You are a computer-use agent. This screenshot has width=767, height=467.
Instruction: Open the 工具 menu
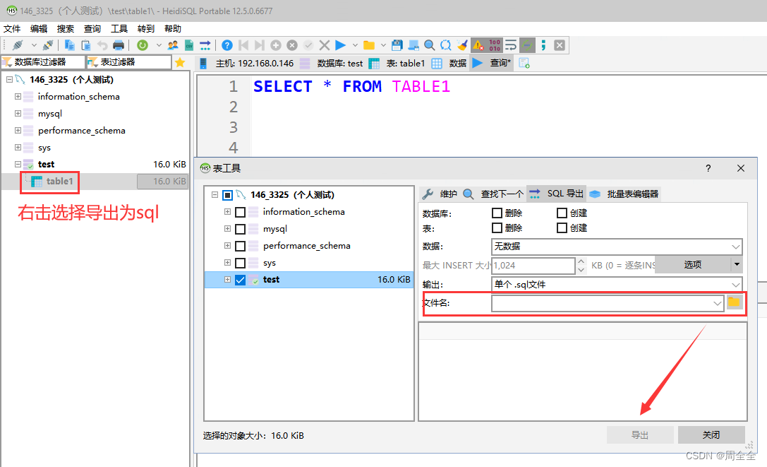tap(119, 29)
